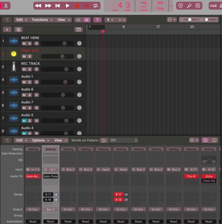Open the tracks View menu
Screen dimensions: 222x224
click(x=63, y=20)
